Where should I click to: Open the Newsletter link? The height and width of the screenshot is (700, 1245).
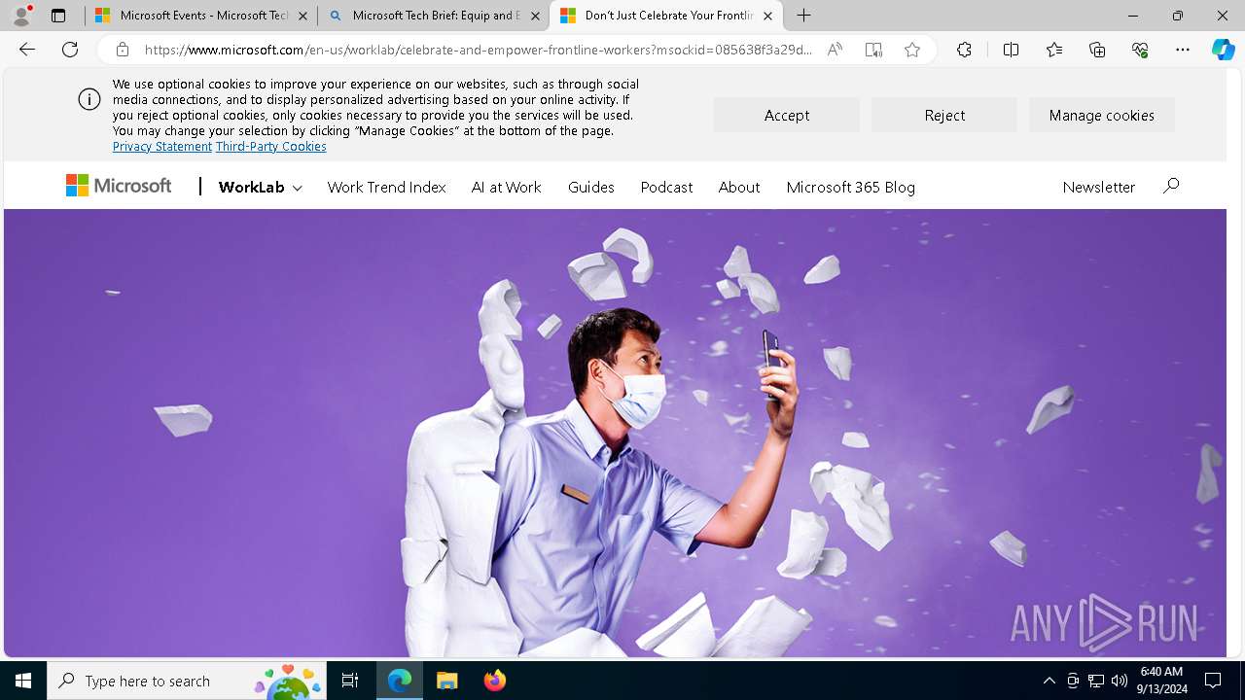pos(1098,187)
